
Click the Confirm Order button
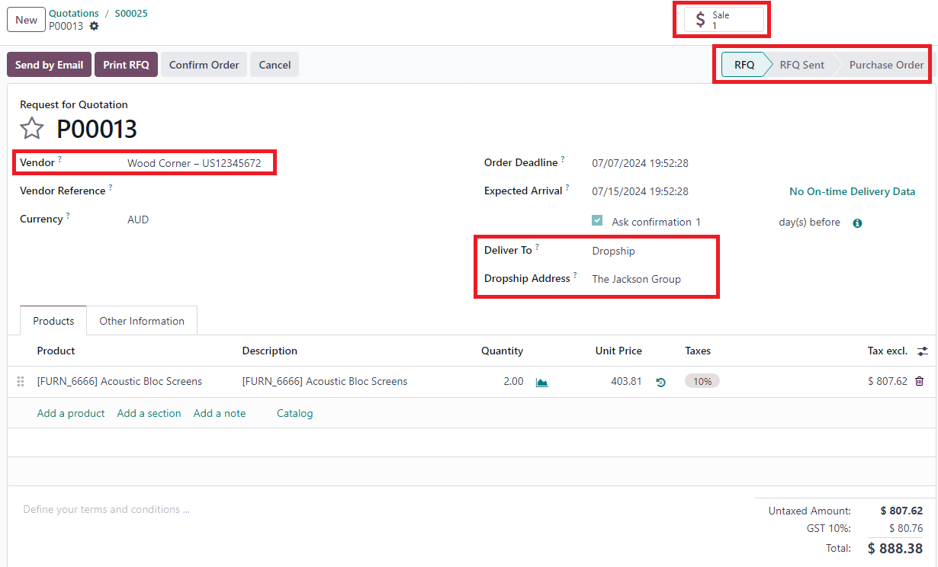point(204,65)
